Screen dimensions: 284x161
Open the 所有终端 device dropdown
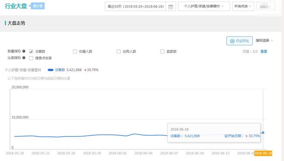click(x=243, y=7)
